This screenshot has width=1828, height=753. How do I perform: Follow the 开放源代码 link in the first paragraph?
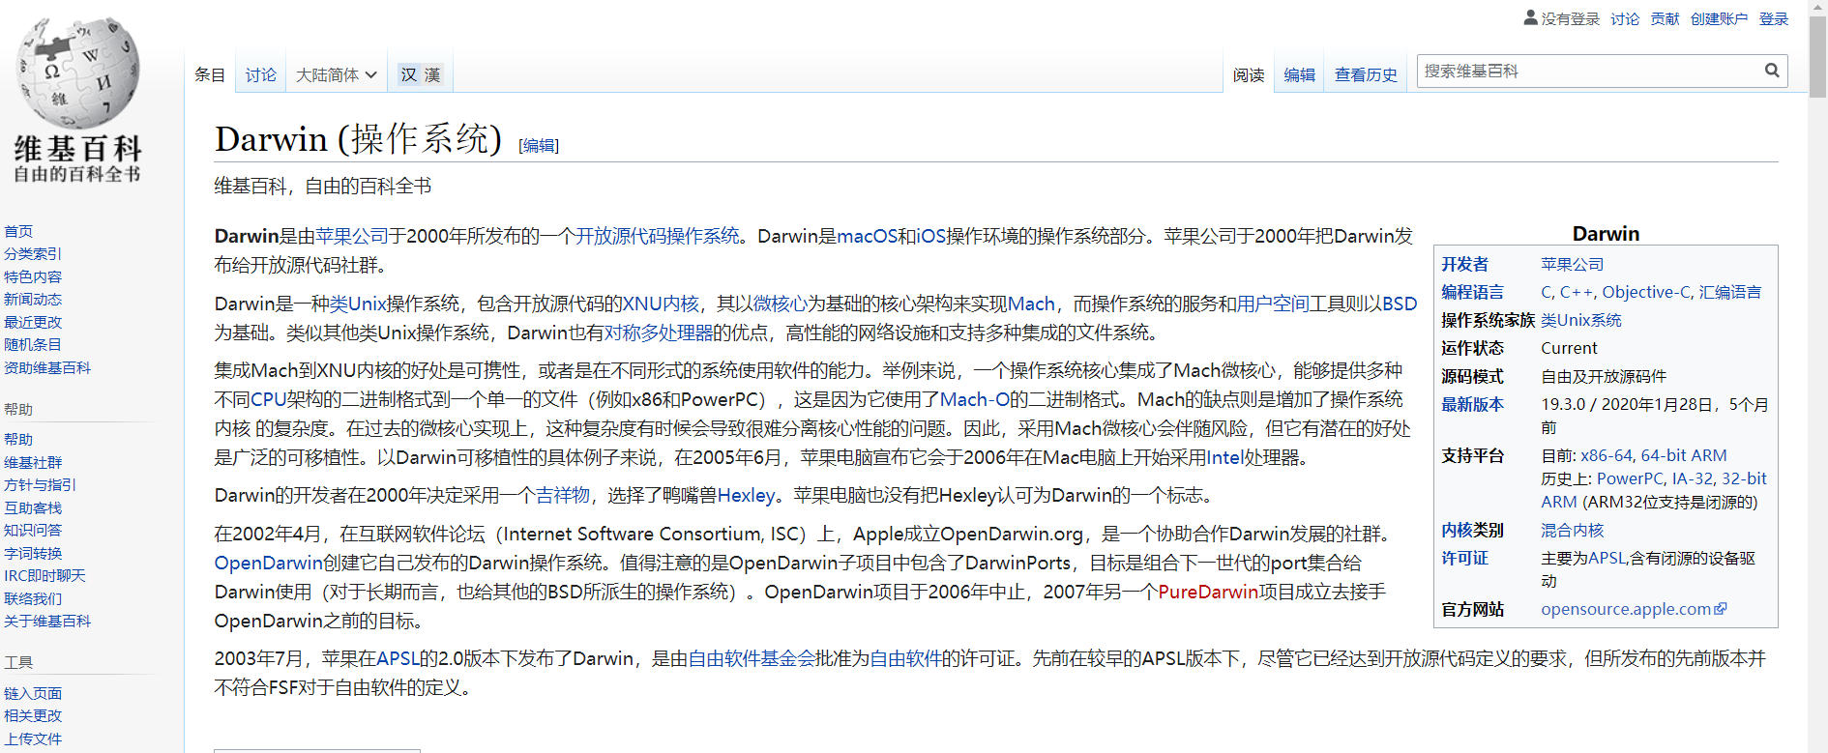[x=621, y=236]
